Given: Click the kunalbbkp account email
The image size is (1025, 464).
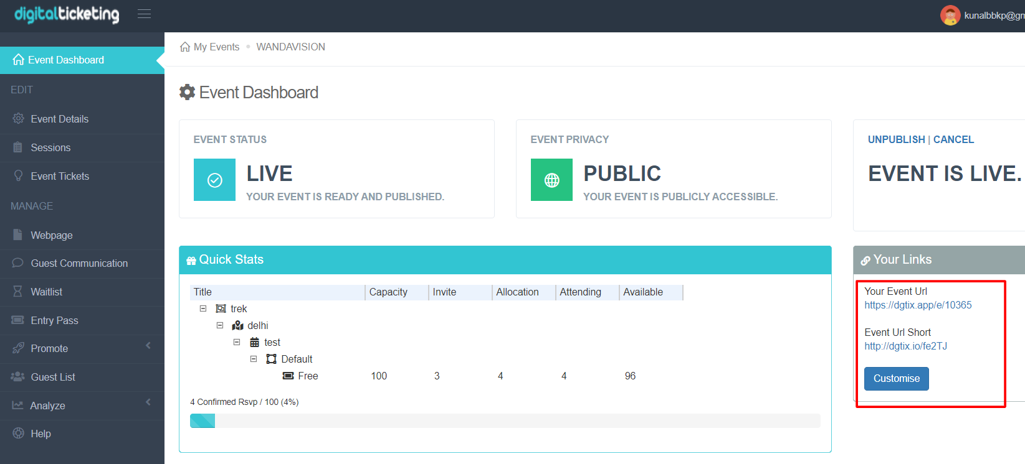Looking at the screenshot, I should [994, 16].
